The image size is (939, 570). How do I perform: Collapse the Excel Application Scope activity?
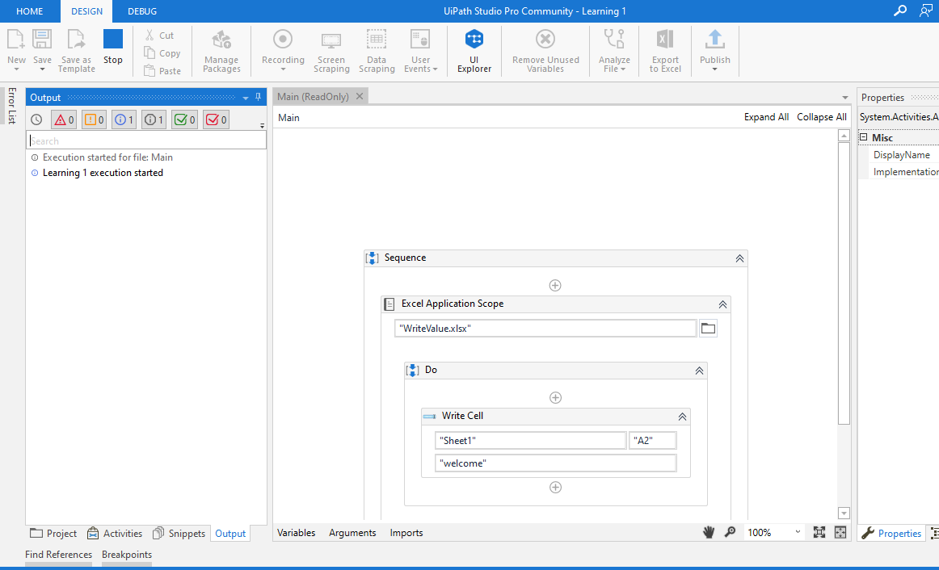tap(722, 304)
